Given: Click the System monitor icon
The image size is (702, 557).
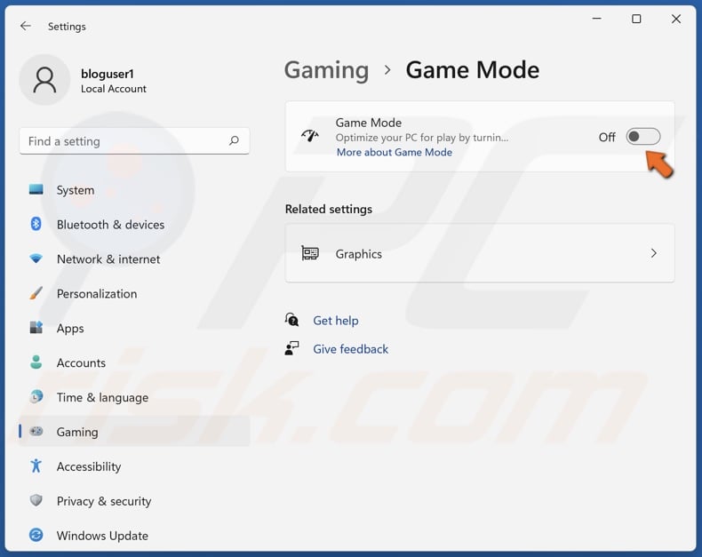Looking at the screenshot, I should pyautogui.click(x=36, y=189).
